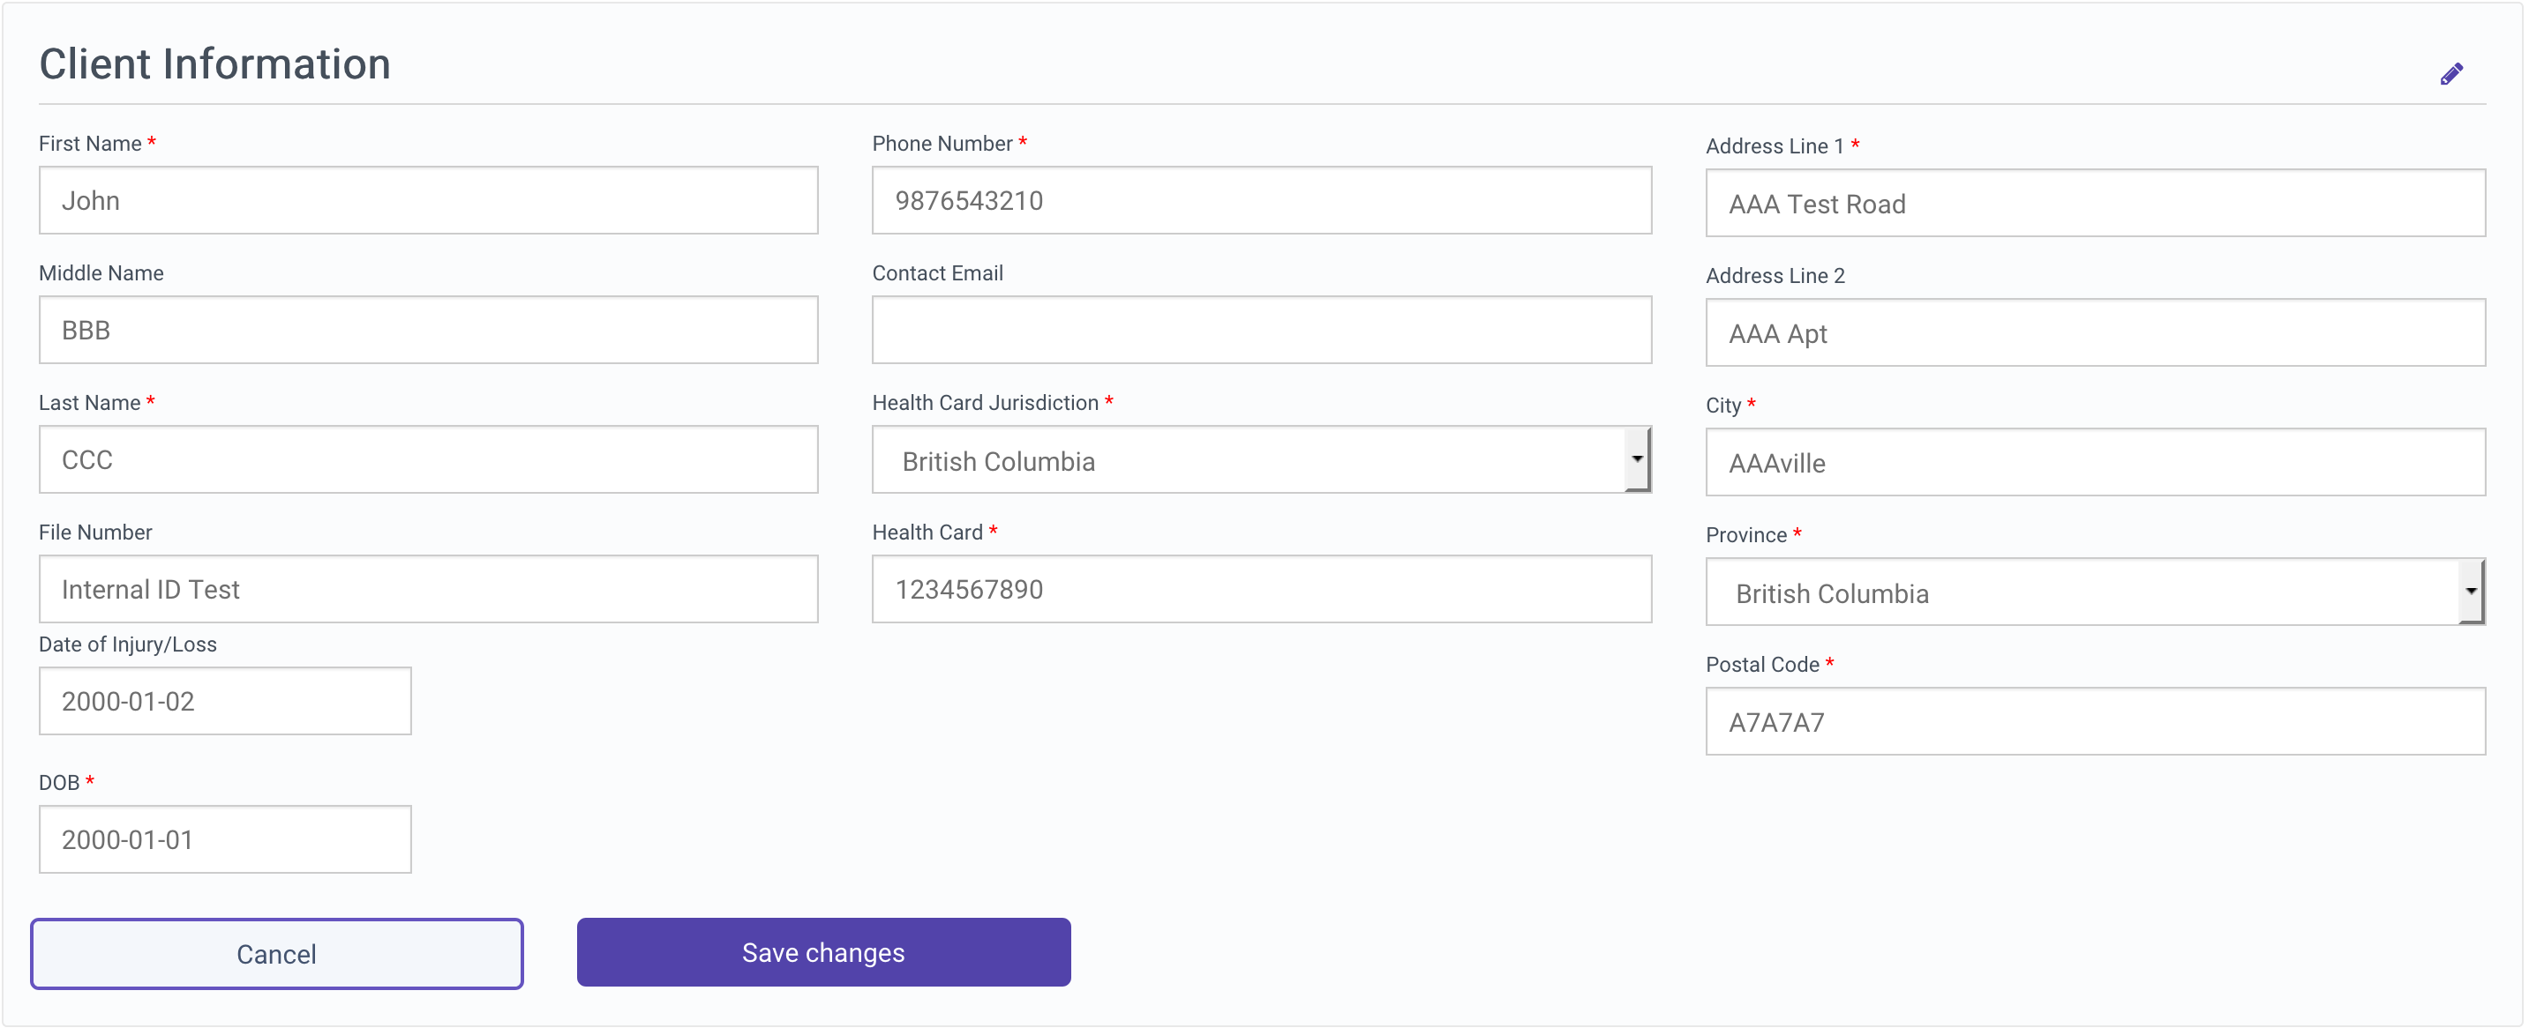Click the Client Information heading
Screen dimensions: 2529x1028
(215, 64)
